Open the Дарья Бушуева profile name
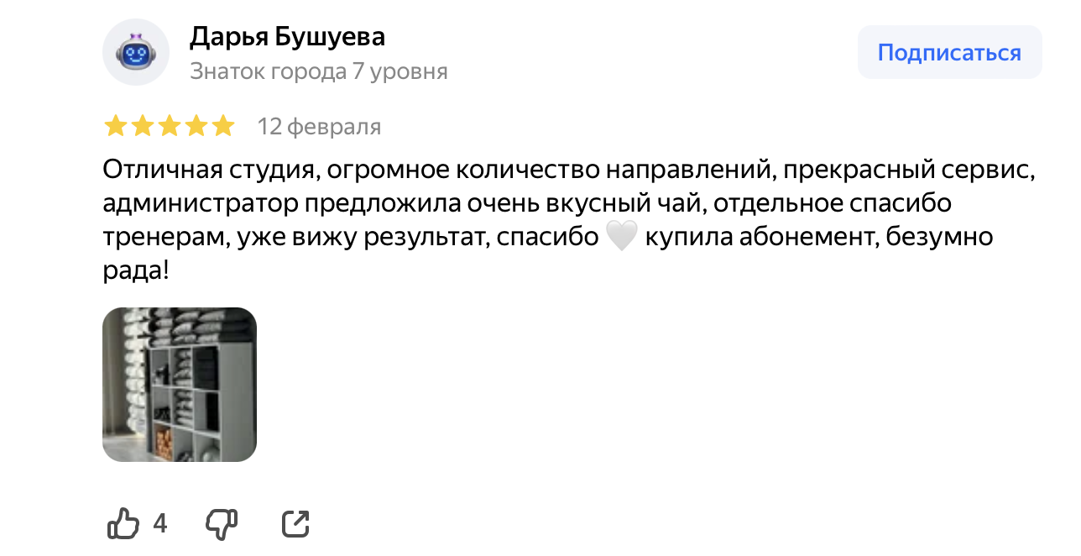 [287, 36]
